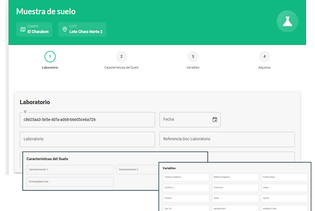This screenshot has width=315, height=211.
Task: Click the Caracterización 1 field
Action: (70, 170)
